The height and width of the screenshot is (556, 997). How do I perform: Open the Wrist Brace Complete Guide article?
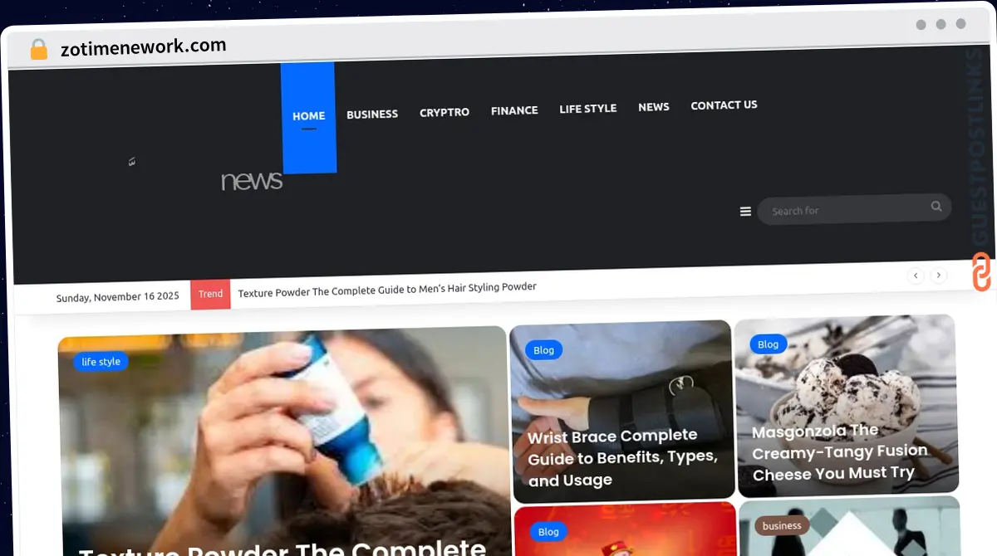622,457
